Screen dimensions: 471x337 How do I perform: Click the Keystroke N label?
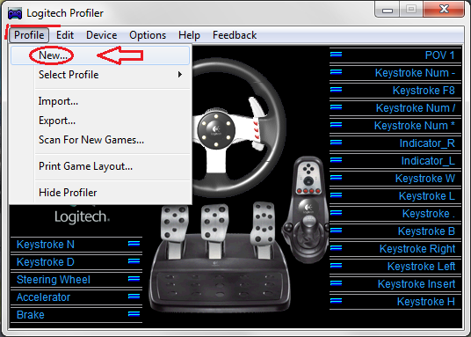46,245
